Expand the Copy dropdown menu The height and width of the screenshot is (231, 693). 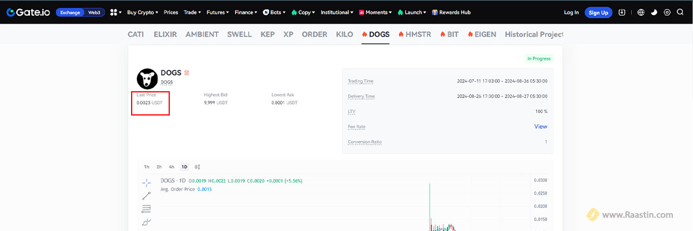[x=303, y=12]
